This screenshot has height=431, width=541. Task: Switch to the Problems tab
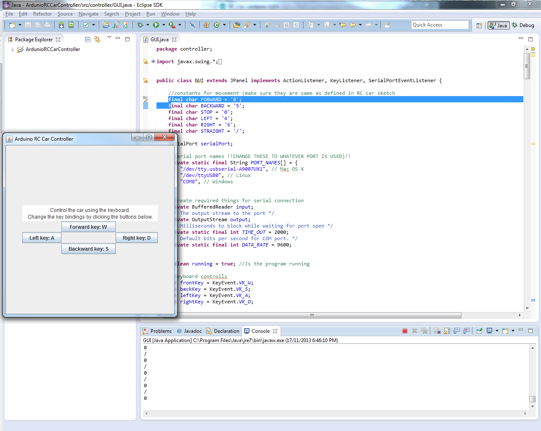[x=157, y=331]
